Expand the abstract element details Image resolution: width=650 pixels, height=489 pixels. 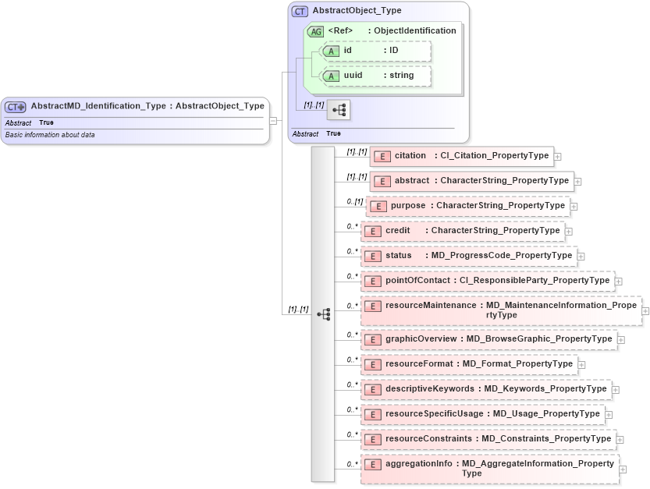pos(580,181)
